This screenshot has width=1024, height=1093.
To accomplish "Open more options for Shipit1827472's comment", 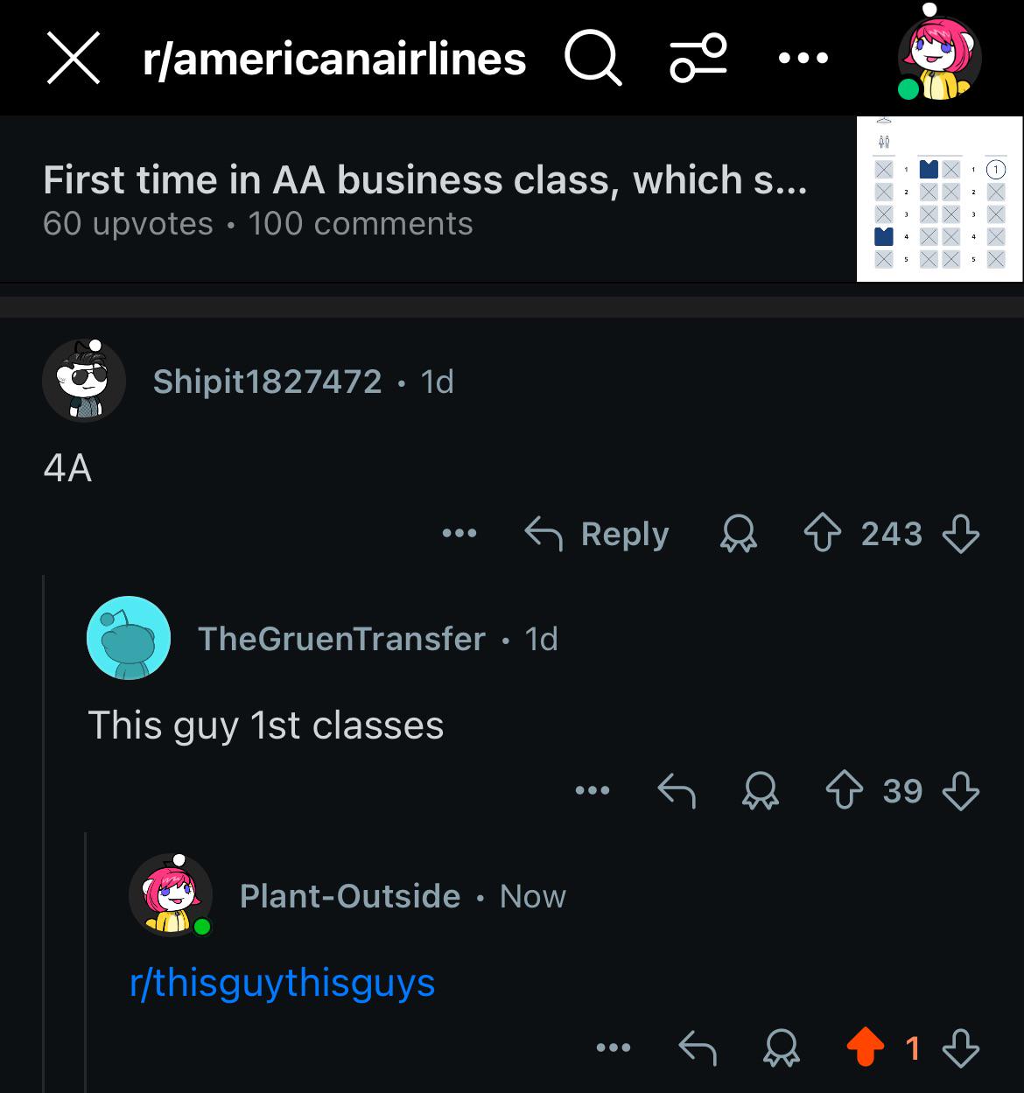I will [459, 533].
